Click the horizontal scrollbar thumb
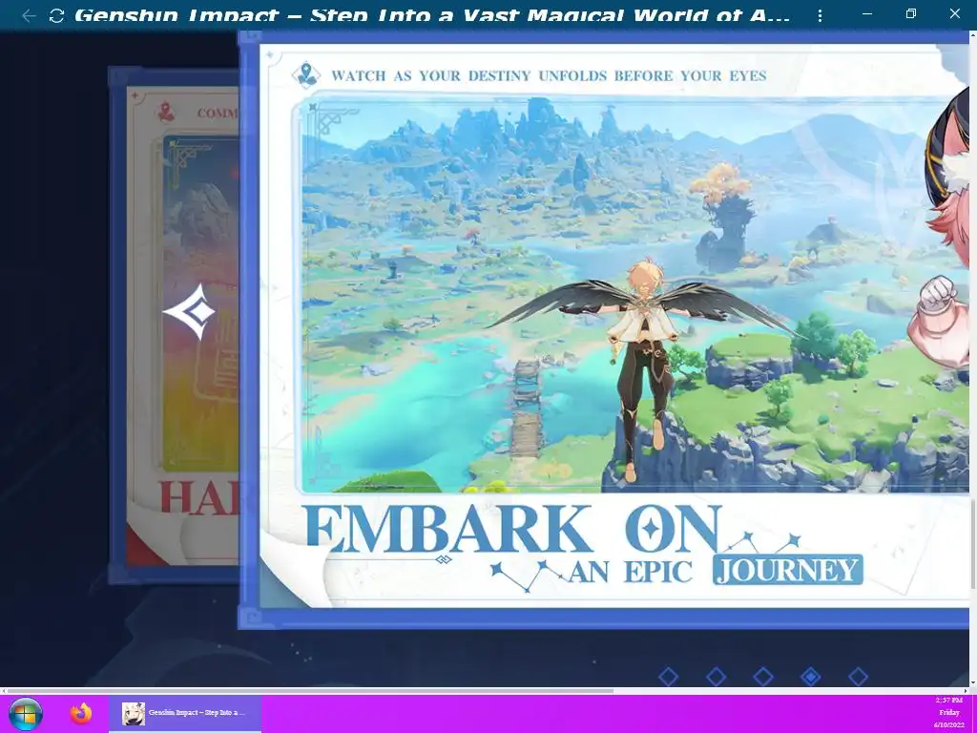 coord(310,691)
